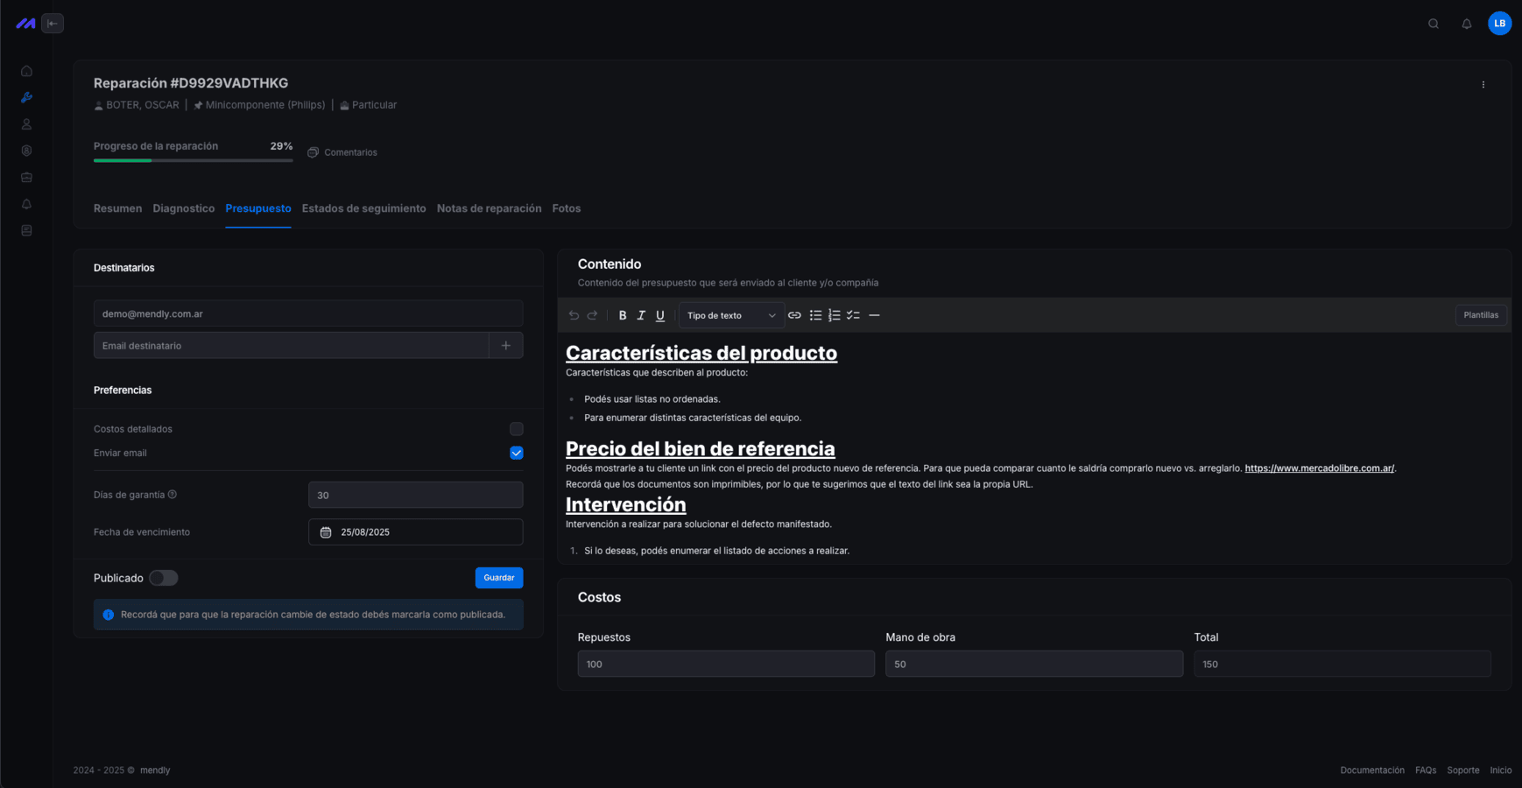Open the three-dot repair options menu

[x=1483, y=85]
